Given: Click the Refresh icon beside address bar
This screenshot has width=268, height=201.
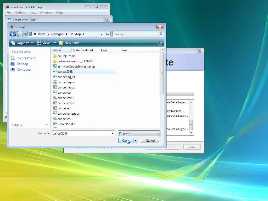Looking at the screenshot, I should (x=107, y=34).
